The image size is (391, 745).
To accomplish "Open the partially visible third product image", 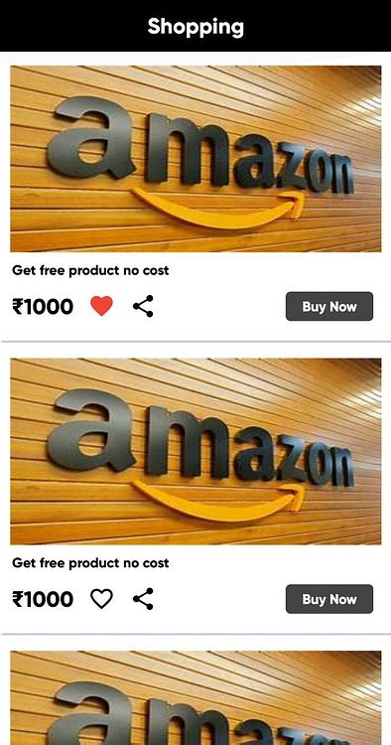I will 195,698.
